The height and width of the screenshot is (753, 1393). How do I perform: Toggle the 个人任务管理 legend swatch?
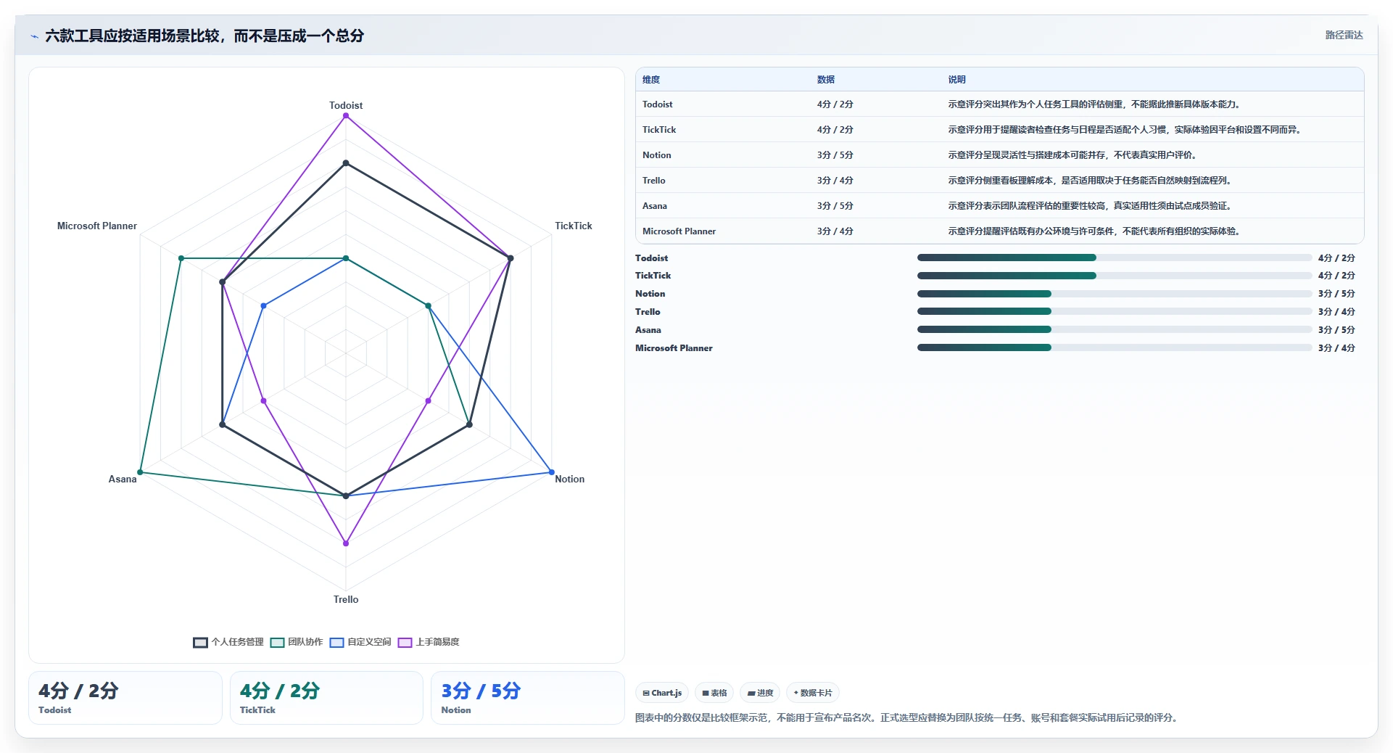click(x=200, y=642)
